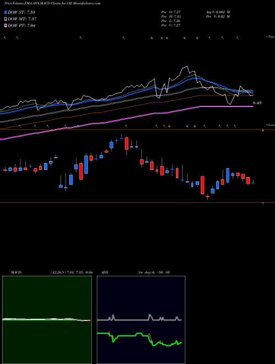275x364 pixels.
Task: Click the 'Avg V: 0.002 M' value
Action: 218,12
